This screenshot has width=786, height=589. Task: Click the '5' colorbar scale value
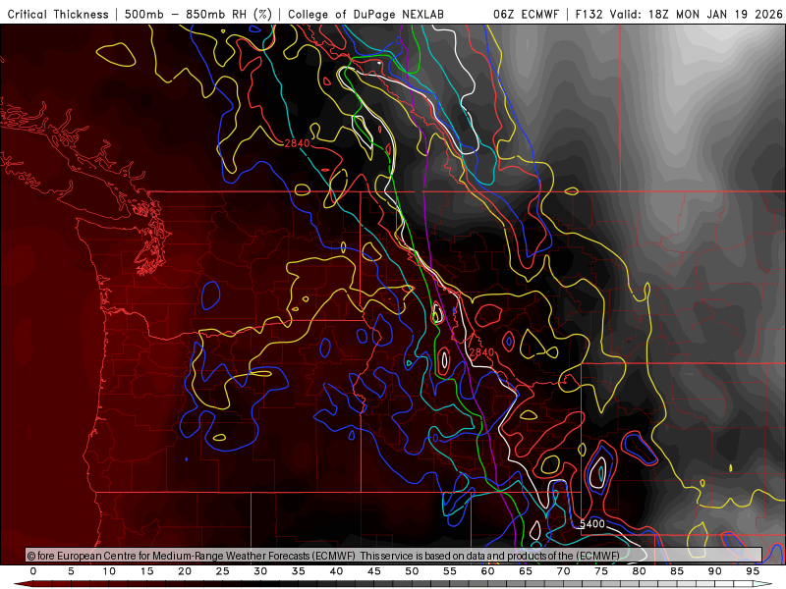[71, 571]
